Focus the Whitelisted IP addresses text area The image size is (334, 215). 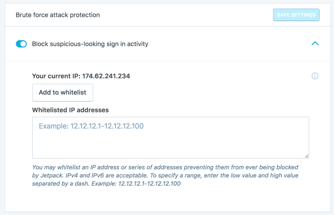pos(171,138)
